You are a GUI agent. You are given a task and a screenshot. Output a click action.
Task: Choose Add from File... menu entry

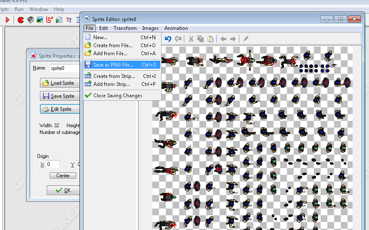[122, 53]
